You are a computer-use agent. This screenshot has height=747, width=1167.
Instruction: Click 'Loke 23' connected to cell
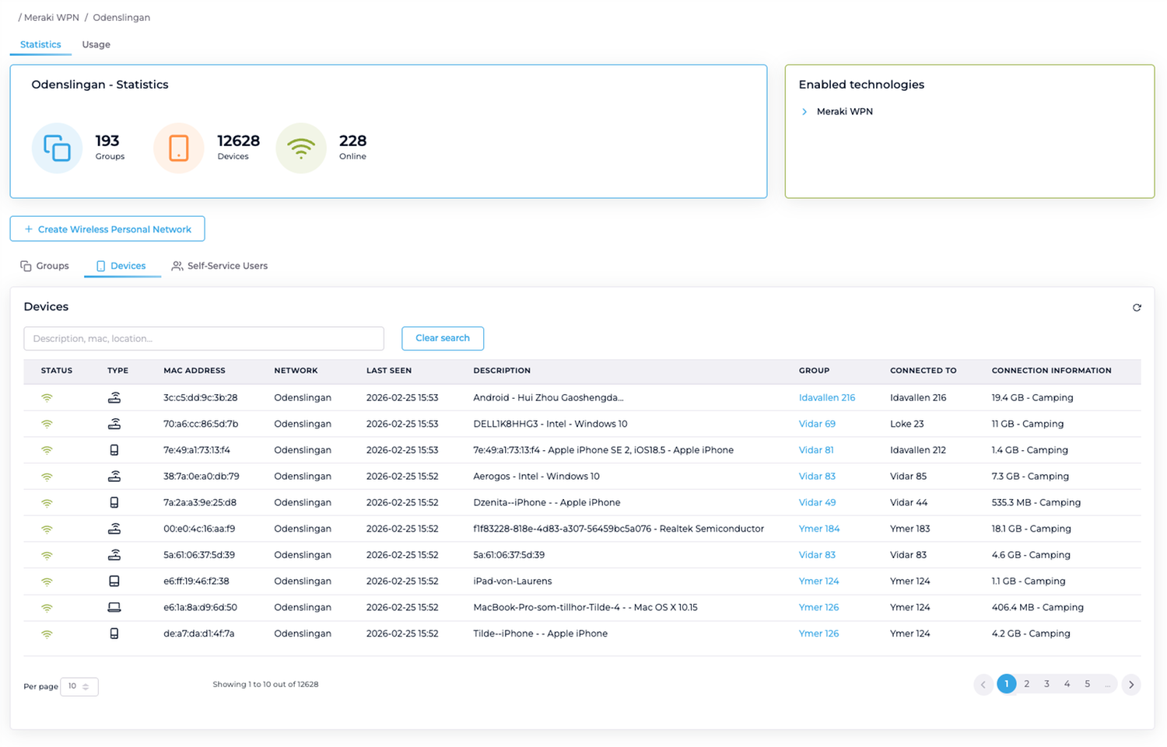[x=907, y=424]
